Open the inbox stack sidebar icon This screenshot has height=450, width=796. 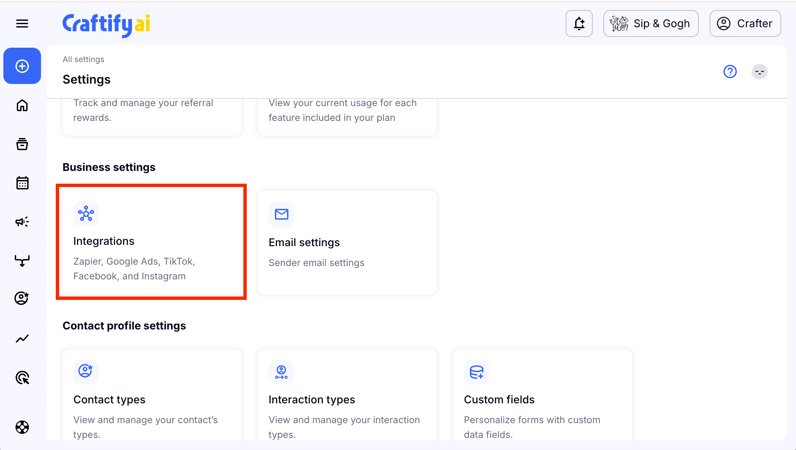click(22, 144)
